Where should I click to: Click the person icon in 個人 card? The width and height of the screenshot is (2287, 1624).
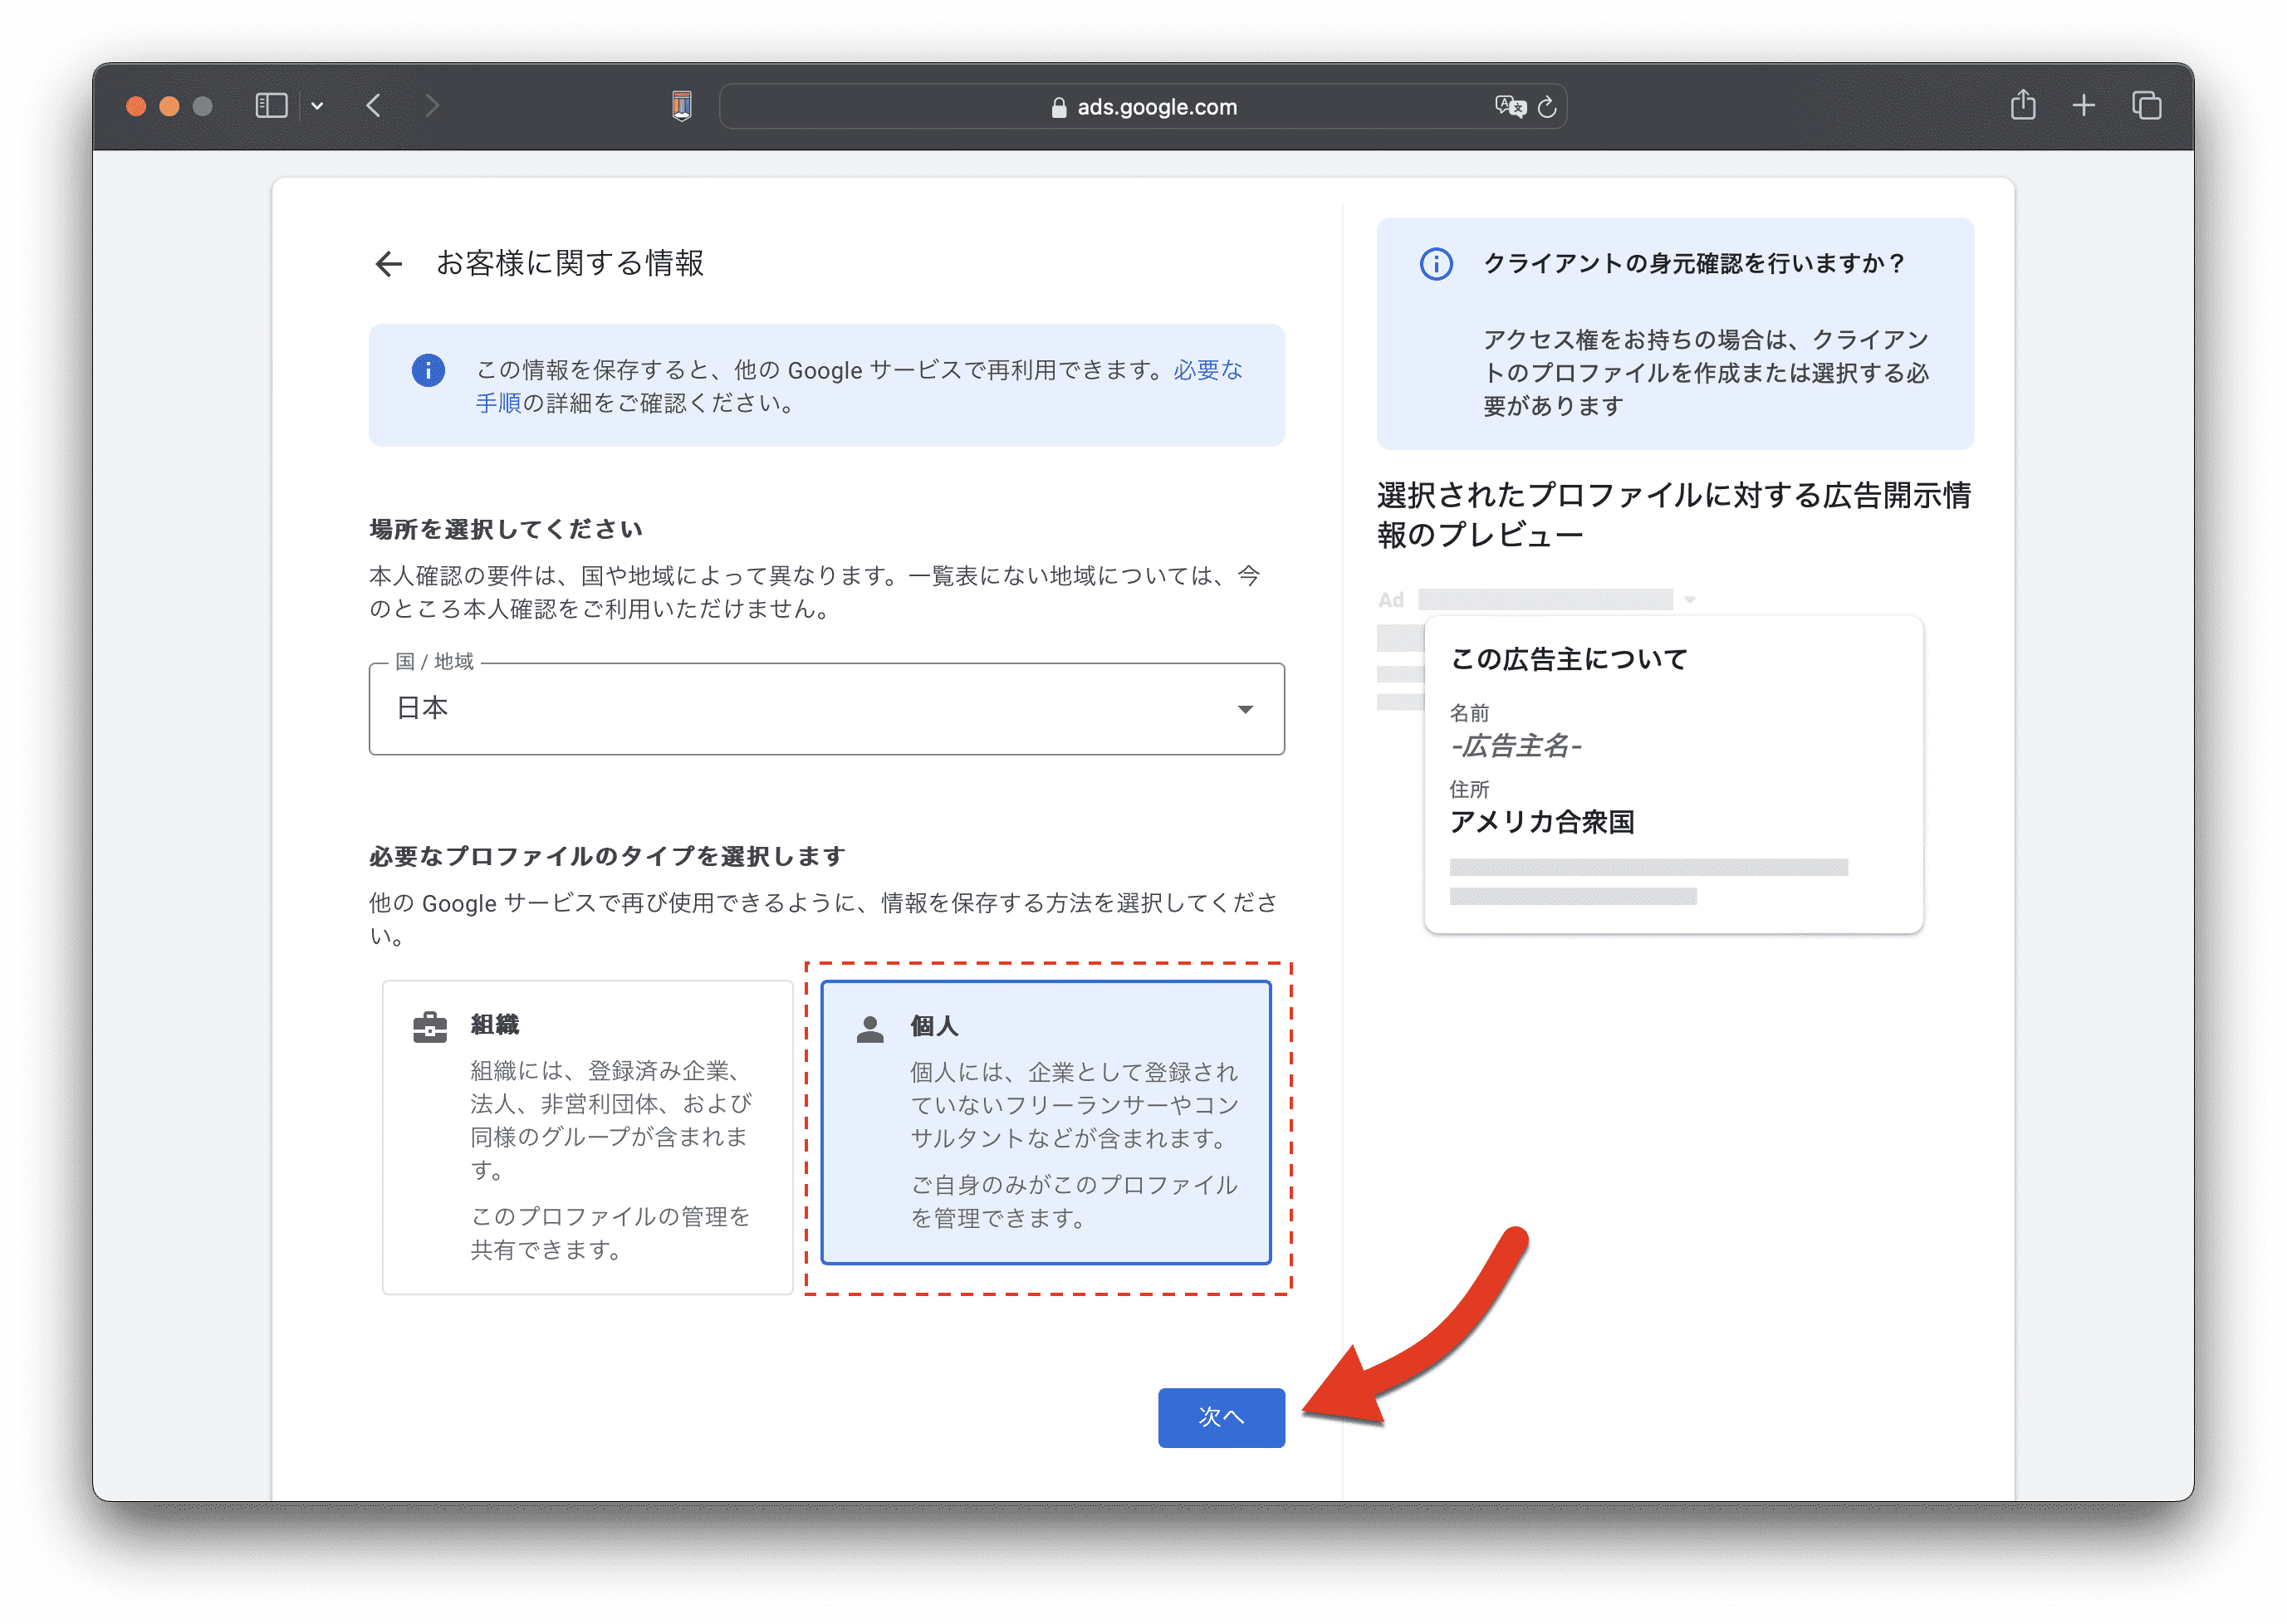[870, 1029]
